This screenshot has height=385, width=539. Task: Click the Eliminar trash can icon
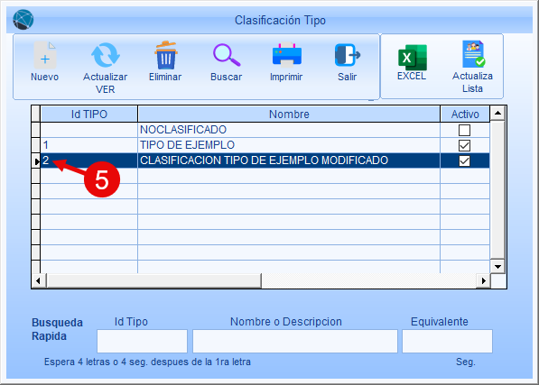(166, 55)
